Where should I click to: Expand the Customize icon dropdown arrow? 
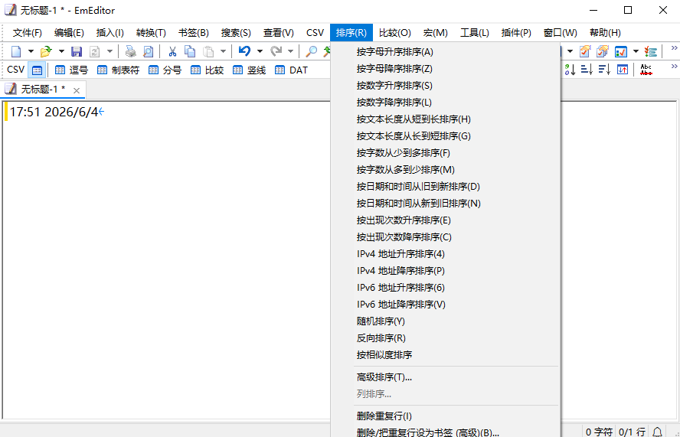pyautogui.click(x=636, y=51)
